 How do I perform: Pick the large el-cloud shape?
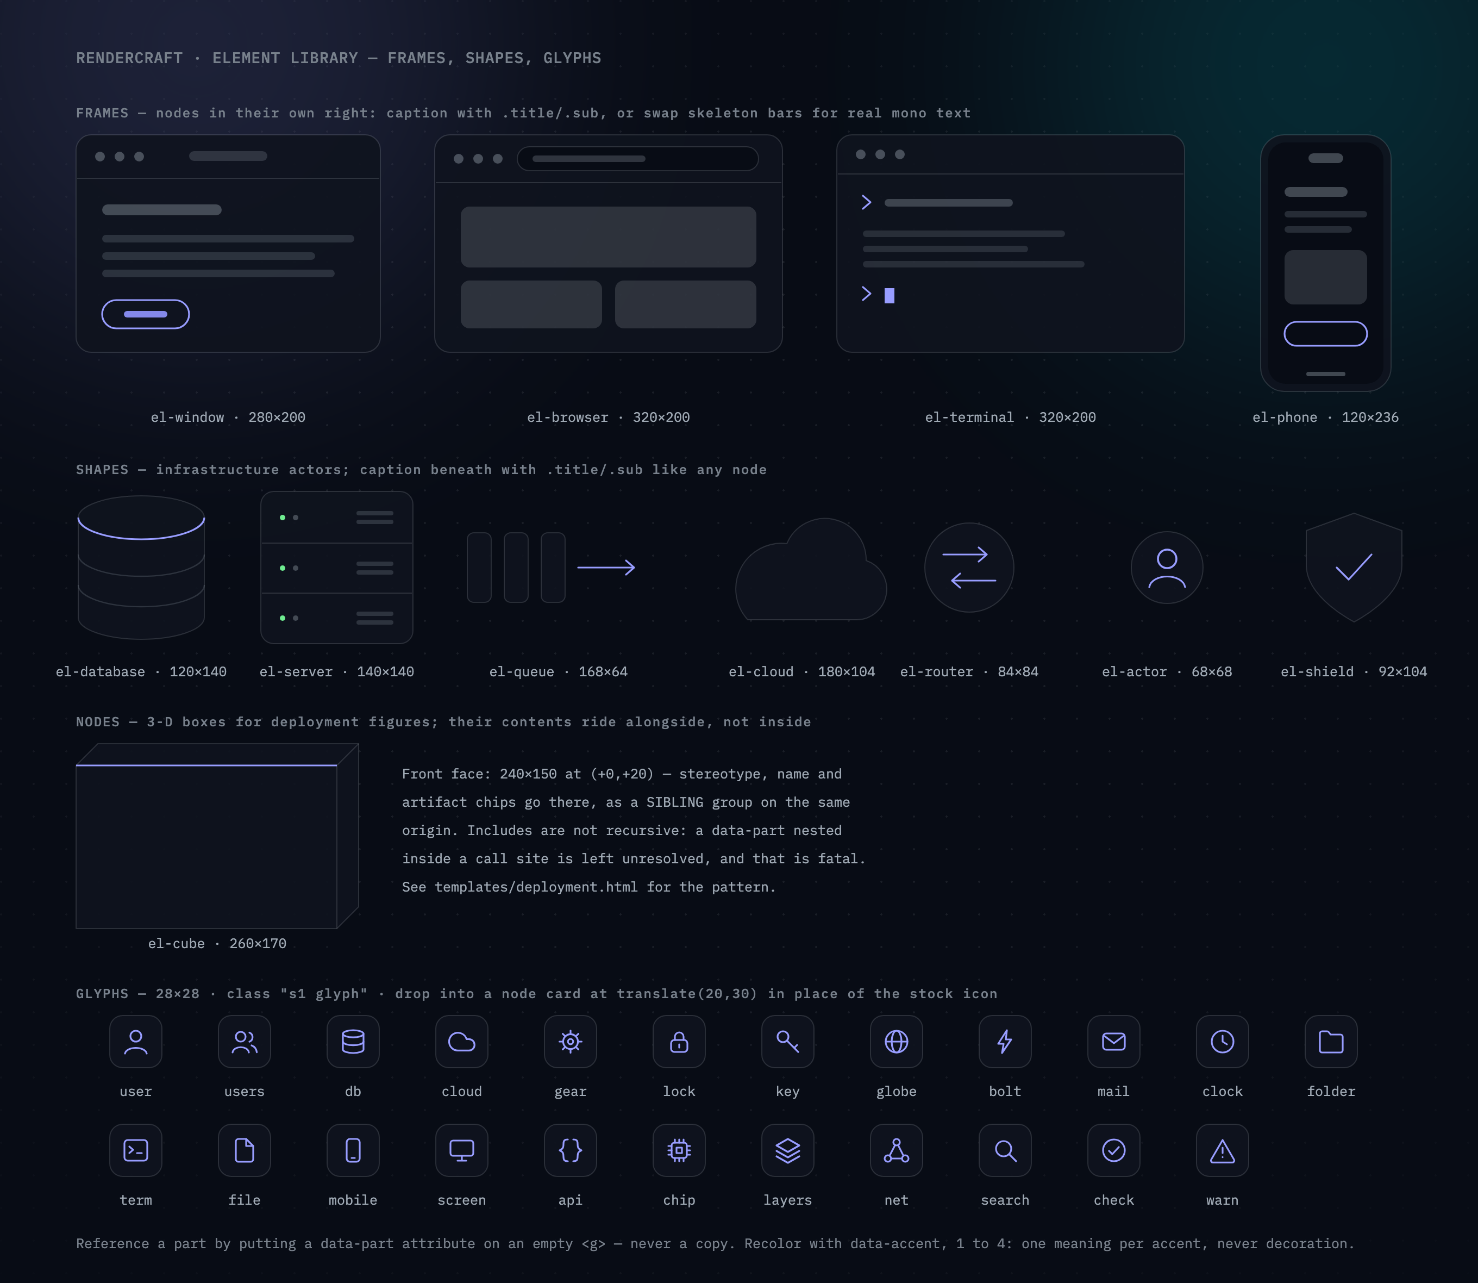[x=811, y=569]
